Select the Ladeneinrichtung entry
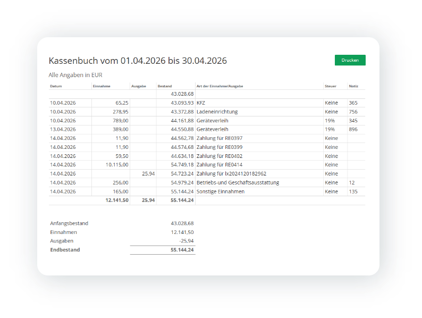Screen dimensions: 422x318 pos(217,112)
